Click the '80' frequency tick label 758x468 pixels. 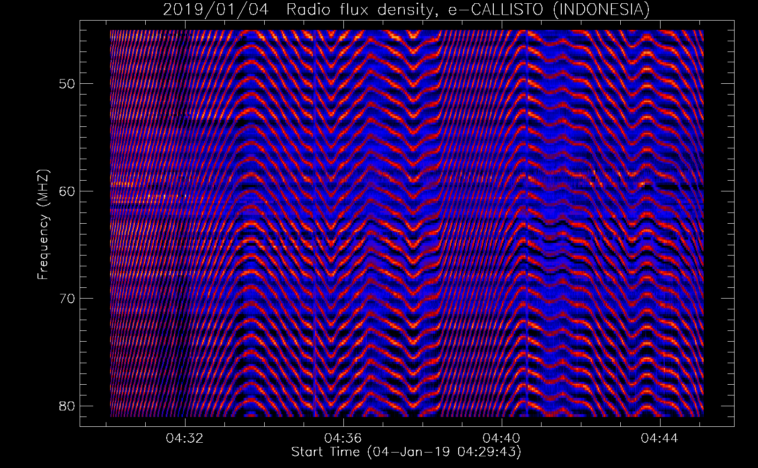pyautogui.click(x=67, y=405)
